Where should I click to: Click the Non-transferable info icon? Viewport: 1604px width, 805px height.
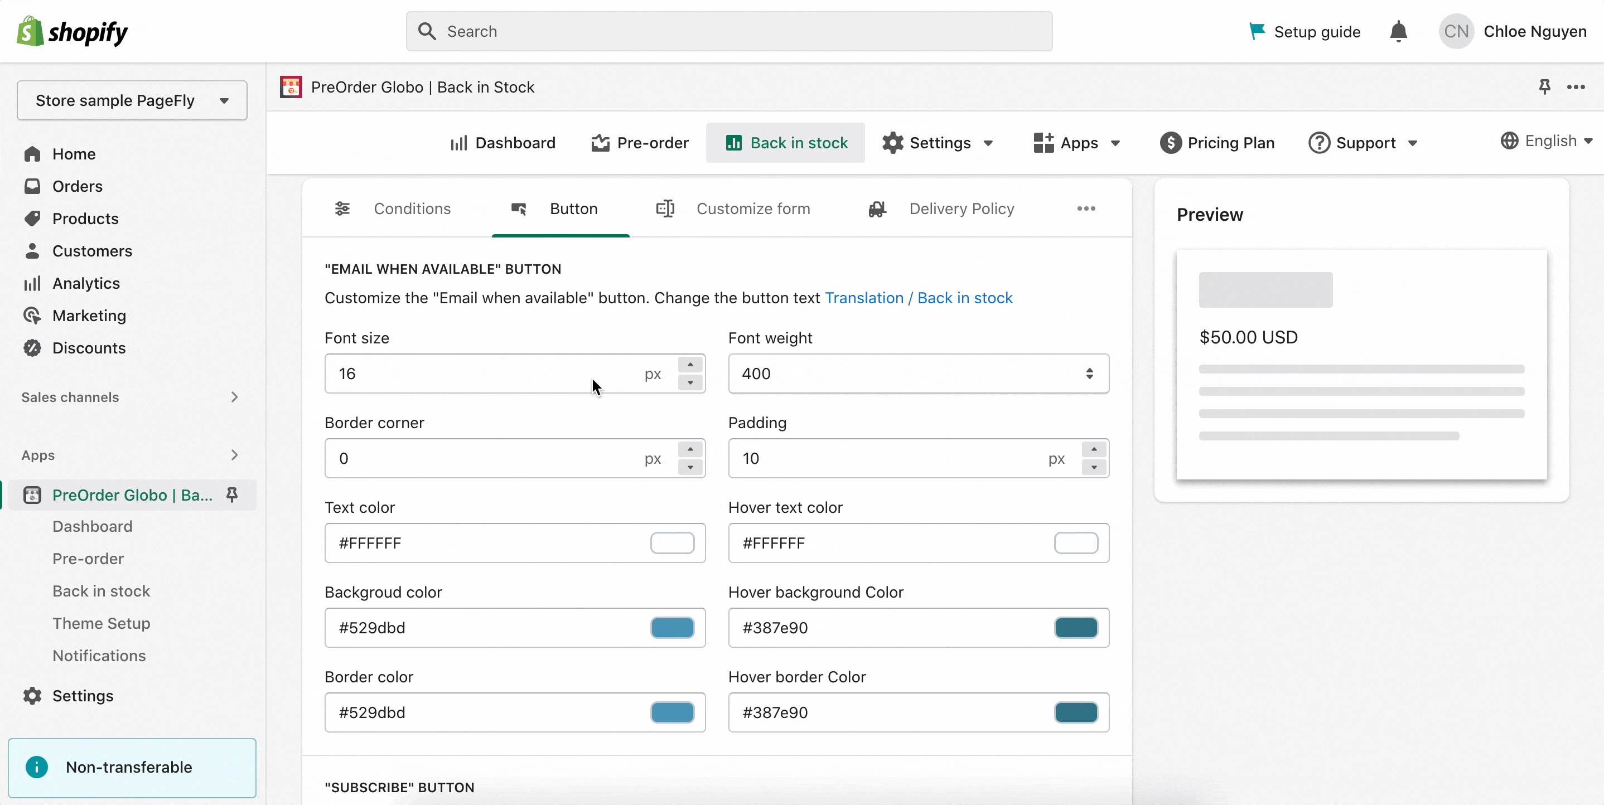(x=37, y=767)
